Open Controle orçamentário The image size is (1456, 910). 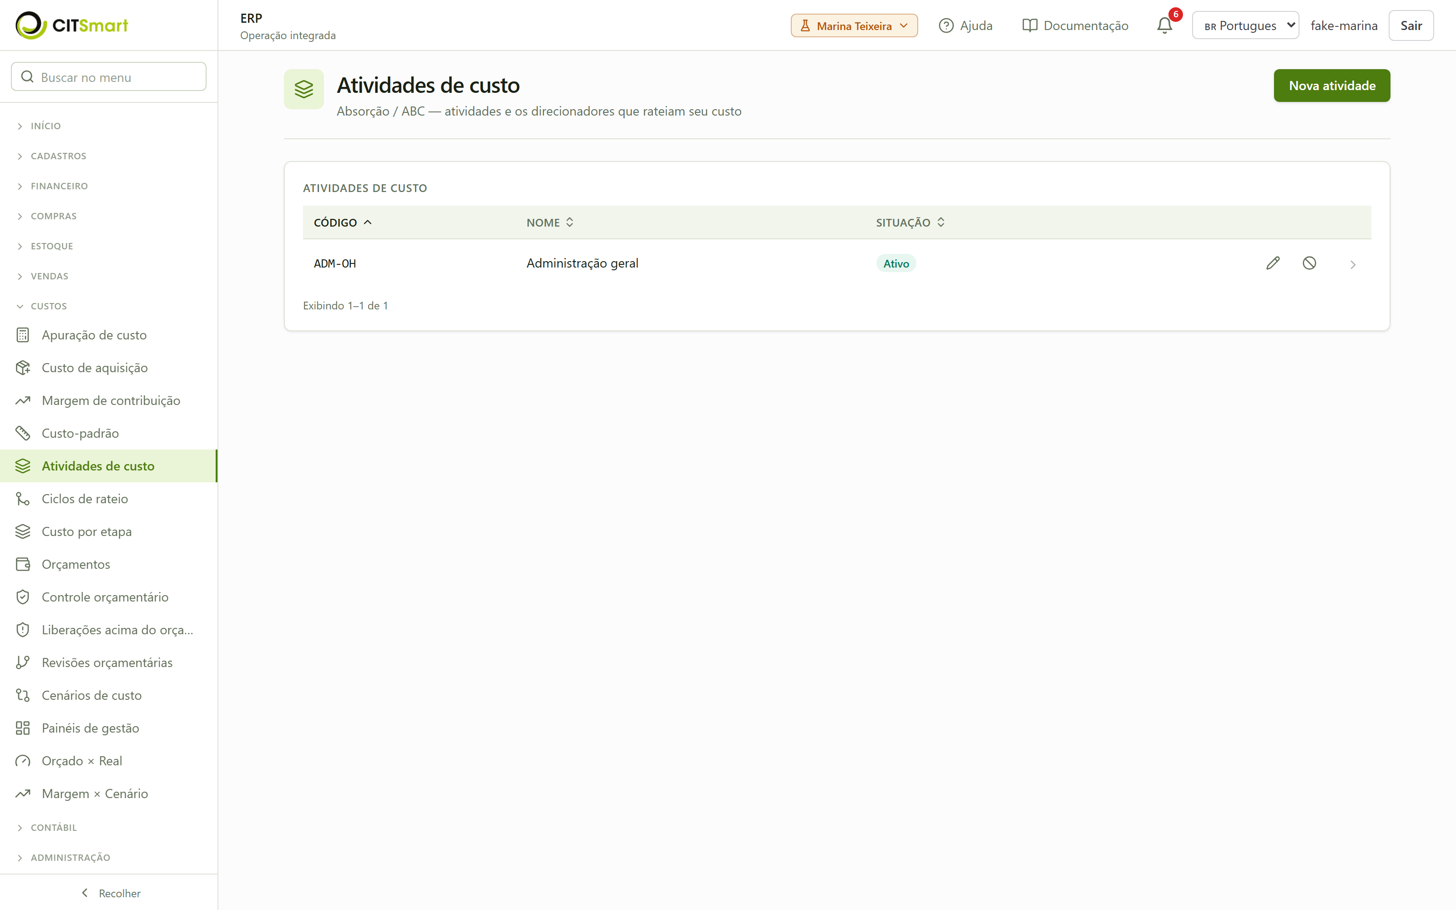(109, 597)
